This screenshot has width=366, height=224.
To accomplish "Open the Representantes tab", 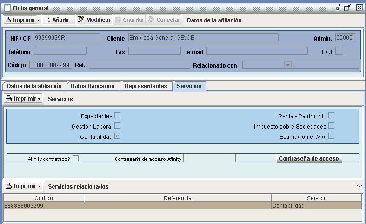I will [146, 86].
